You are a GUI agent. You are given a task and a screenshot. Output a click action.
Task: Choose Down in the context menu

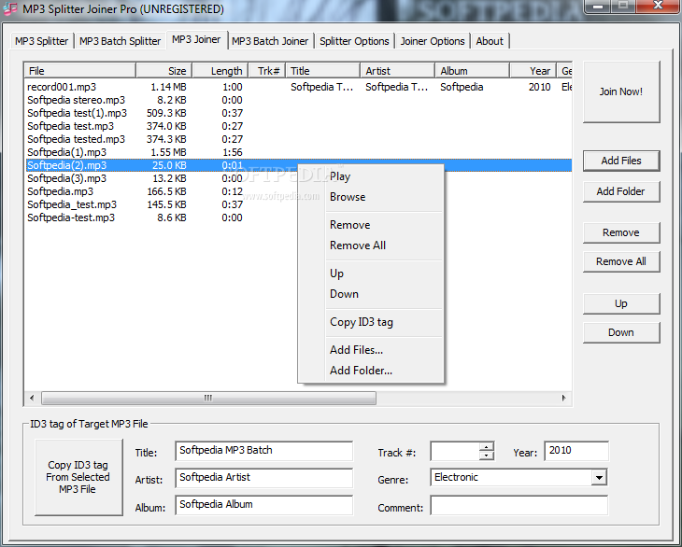pyautogui.click(x=371, y=294)
